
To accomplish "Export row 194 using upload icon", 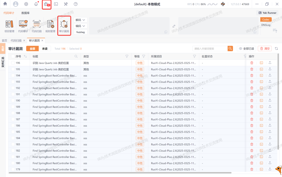I will click(x=270, y=75).
